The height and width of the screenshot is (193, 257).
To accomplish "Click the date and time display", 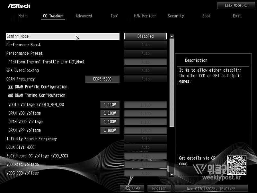I will pyautogui.click(x=211, y=188).
